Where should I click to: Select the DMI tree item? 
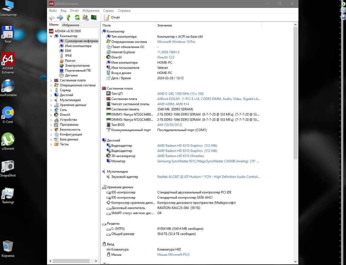coord(68,51)
